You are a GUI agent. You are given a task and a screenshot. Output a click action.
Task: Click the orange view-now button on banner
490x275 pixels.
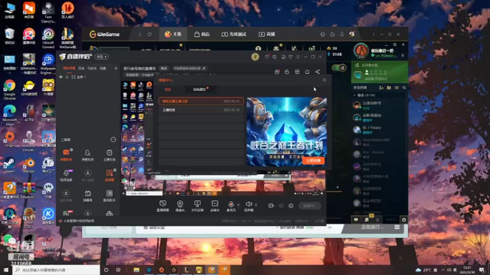pyautogui.click(x=314, y=161)
